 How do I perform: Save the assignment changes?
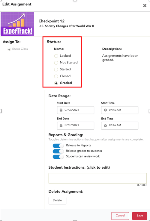click(x=139, y=216)
